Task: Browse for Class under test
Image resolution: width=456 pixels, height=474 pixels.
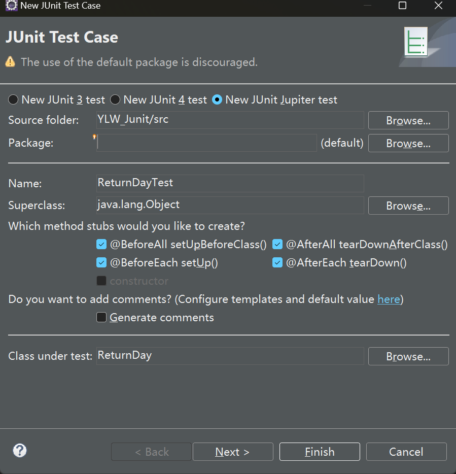Action: point(408,356)
